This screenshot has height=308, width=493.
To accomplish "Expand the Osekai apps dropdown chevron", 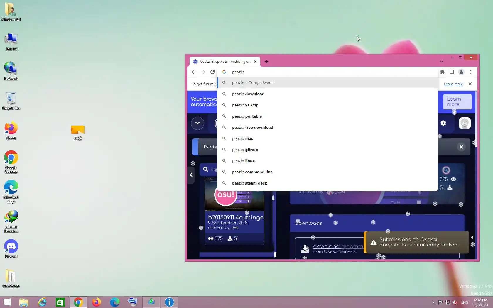I will tap(197, 123).
